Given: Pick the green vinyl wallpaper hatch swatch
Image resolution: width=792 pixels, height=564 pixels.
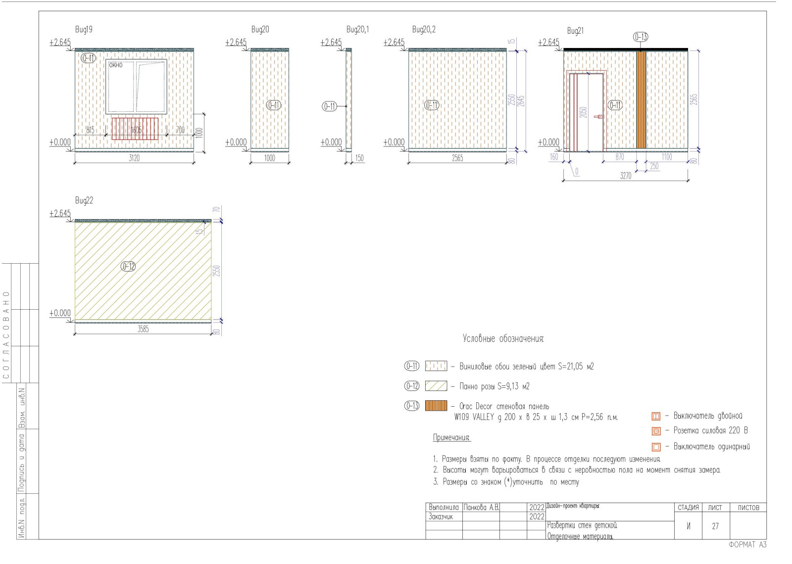Looking at the screenshot, I should [436, 367].
